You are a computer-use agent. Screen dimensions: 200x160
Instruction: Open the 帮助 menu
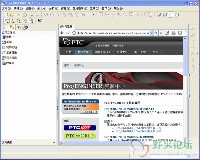118,8
